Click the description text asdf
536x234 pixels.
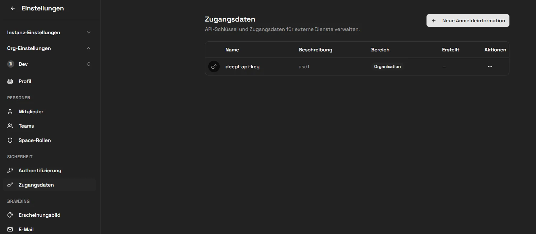point(304,66)
